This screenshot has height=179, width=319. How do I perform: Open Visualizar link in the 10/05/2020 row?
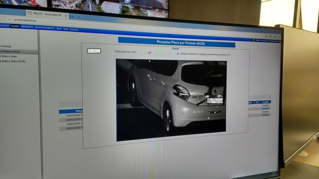tap(265, 105)
